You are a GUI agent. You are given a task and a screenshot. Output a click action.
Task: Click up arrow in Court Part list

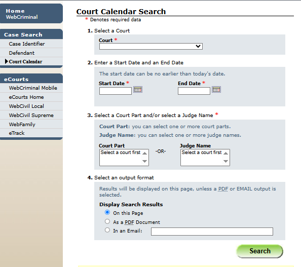point(145,153)
